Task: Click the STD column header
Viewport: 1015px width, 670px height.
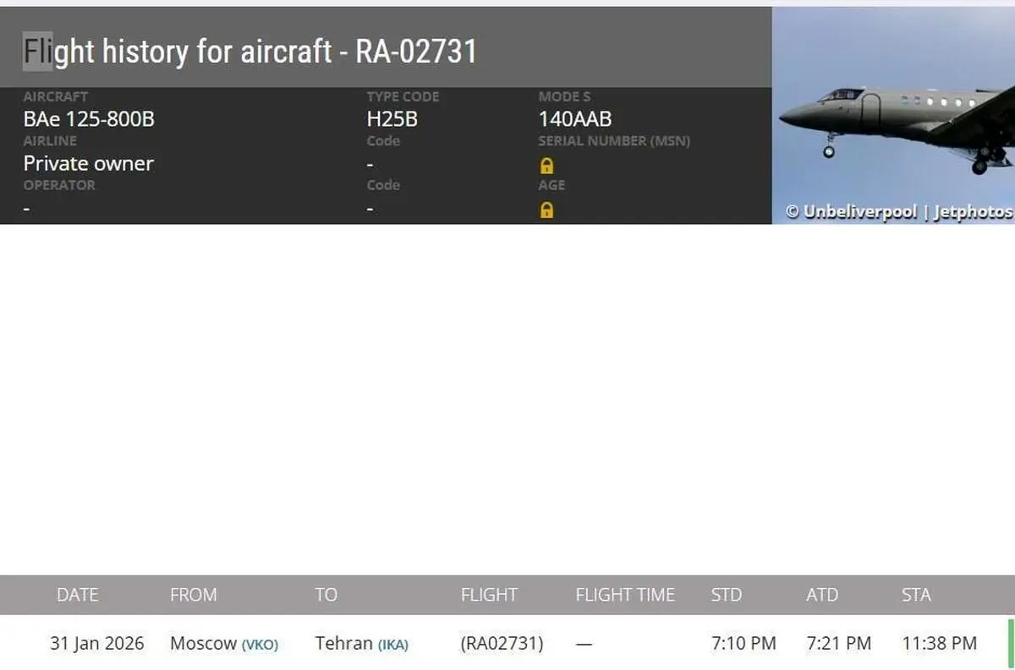Action: (726, 595)
